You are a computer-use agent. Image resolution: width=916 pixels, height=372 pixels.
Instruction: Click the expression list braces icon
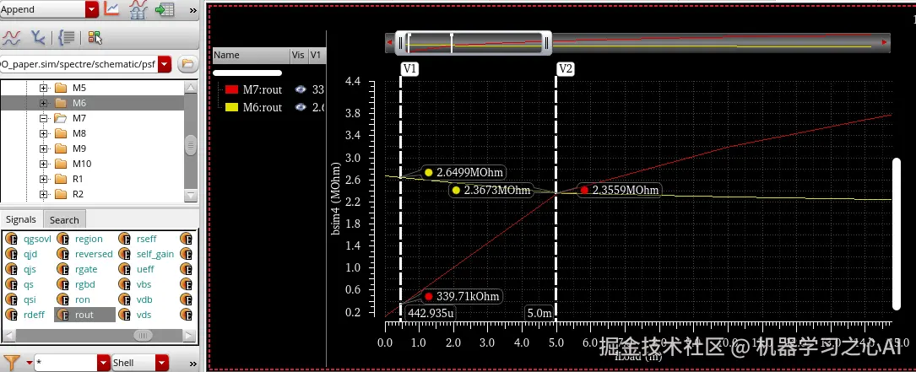pyautogui.click(x=66, y=38)
